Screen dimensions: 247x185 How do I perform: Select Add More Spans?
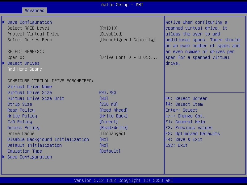[25, 69]
